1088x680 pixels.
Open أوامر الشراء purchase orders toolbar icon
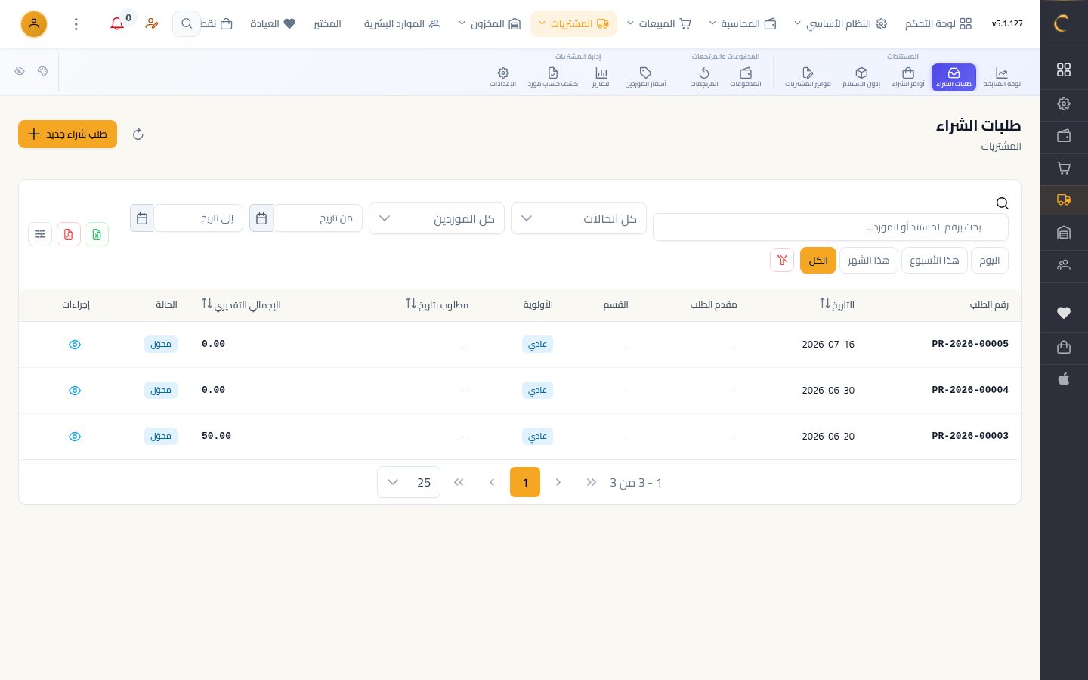point(908,77)
